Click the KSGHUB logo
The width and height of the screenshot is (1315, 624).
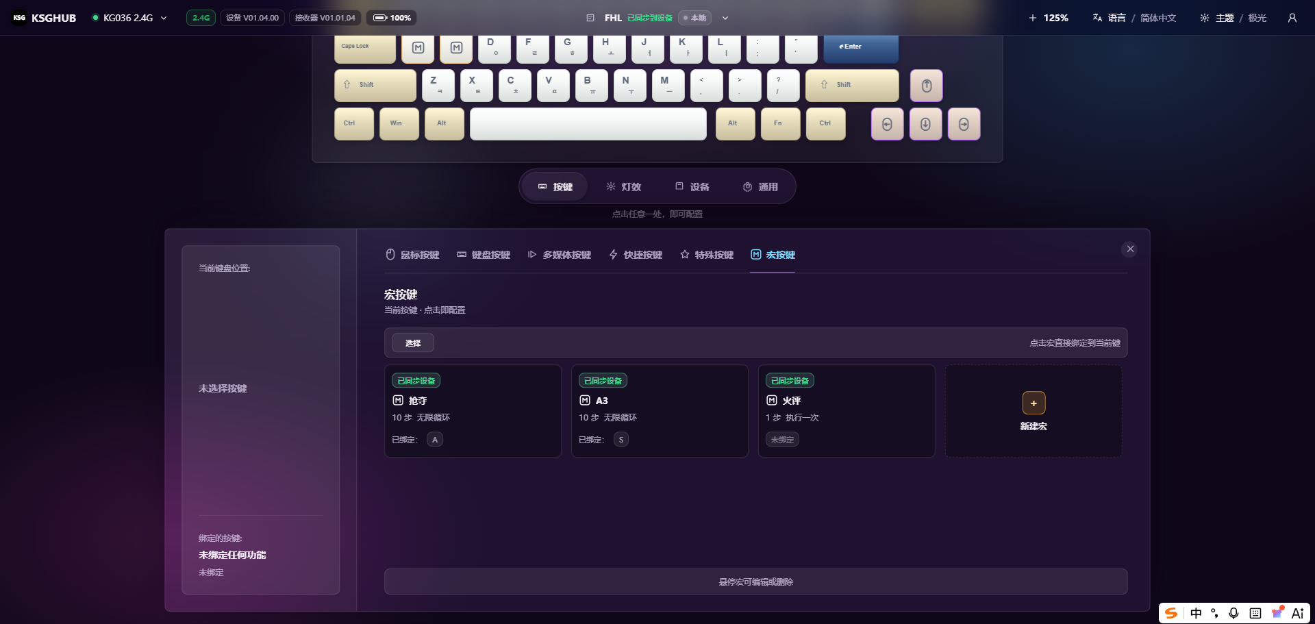coord(45,18)
